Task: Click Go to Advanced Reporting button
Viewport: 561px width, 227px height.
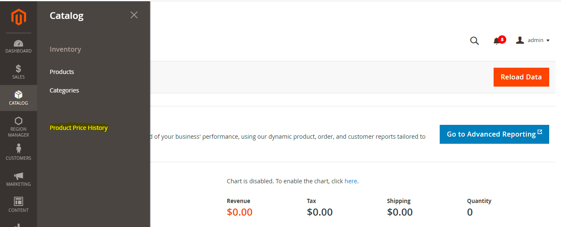Action: (x=494, y=134)
